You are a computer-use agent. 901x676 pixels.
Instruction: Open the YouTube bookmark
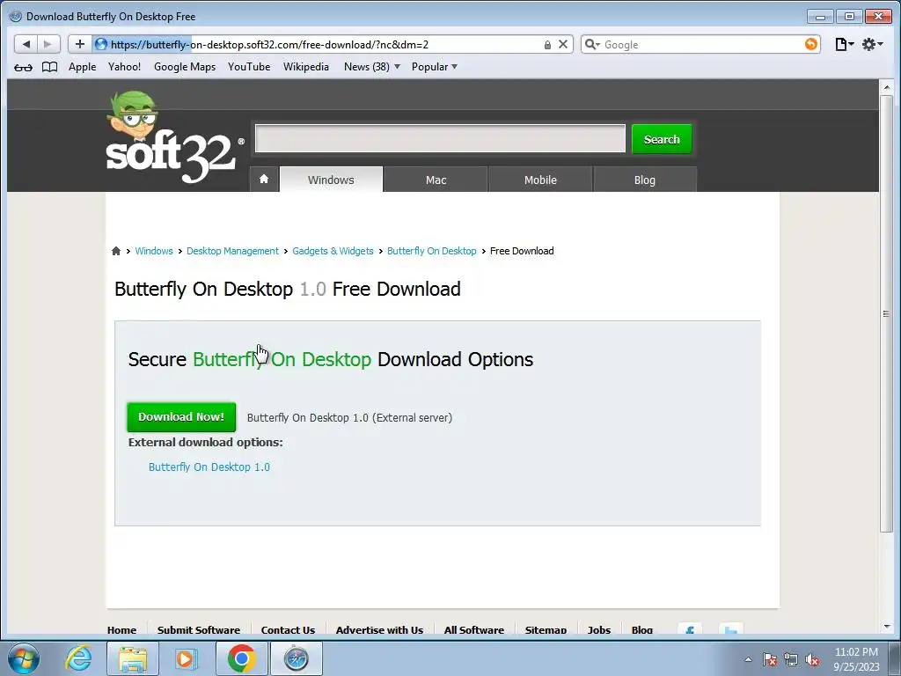[x=249, y=67]
